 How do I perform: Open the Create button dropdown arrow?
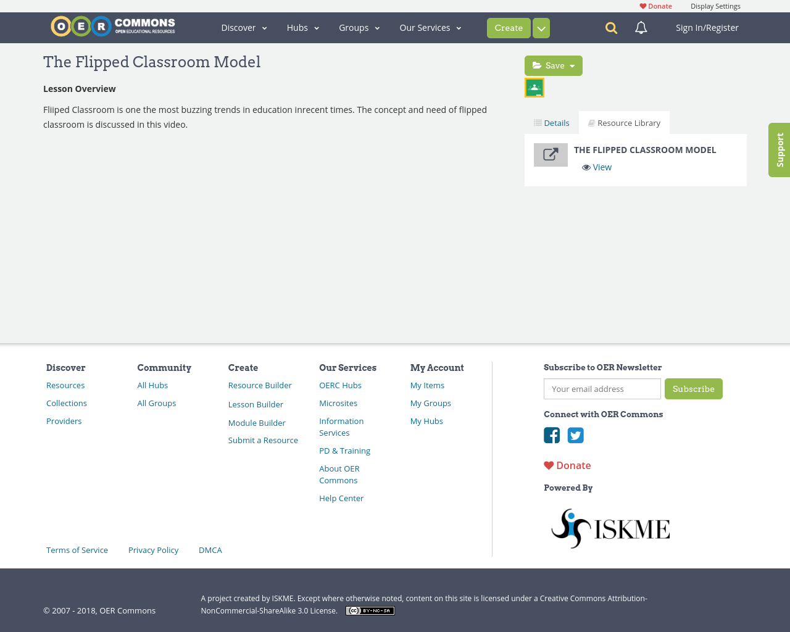pos(541,27)
